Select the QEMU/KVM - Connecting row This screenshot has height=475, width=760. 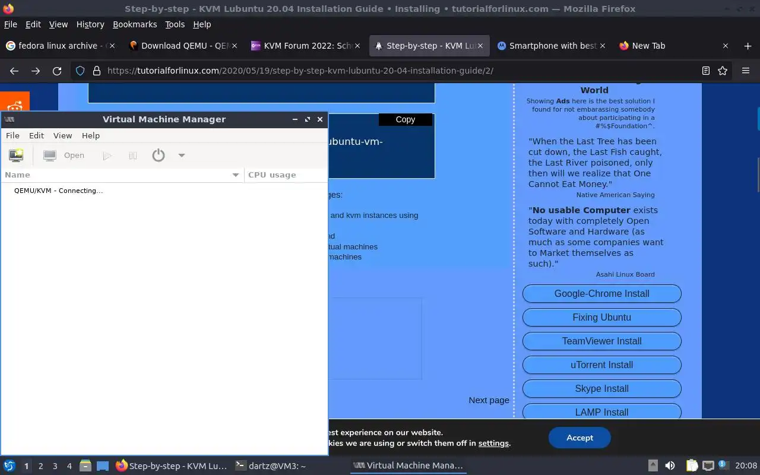[164, 191]
